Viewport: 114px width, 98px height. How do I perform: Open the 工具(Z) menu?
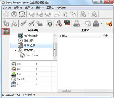(50, 8)
